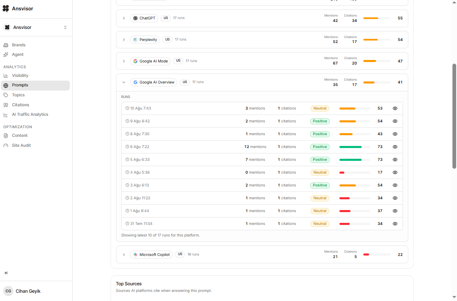457x301 pixels.
Task: Click the Brands sidebar icon
Action: (x=6, y=45)
